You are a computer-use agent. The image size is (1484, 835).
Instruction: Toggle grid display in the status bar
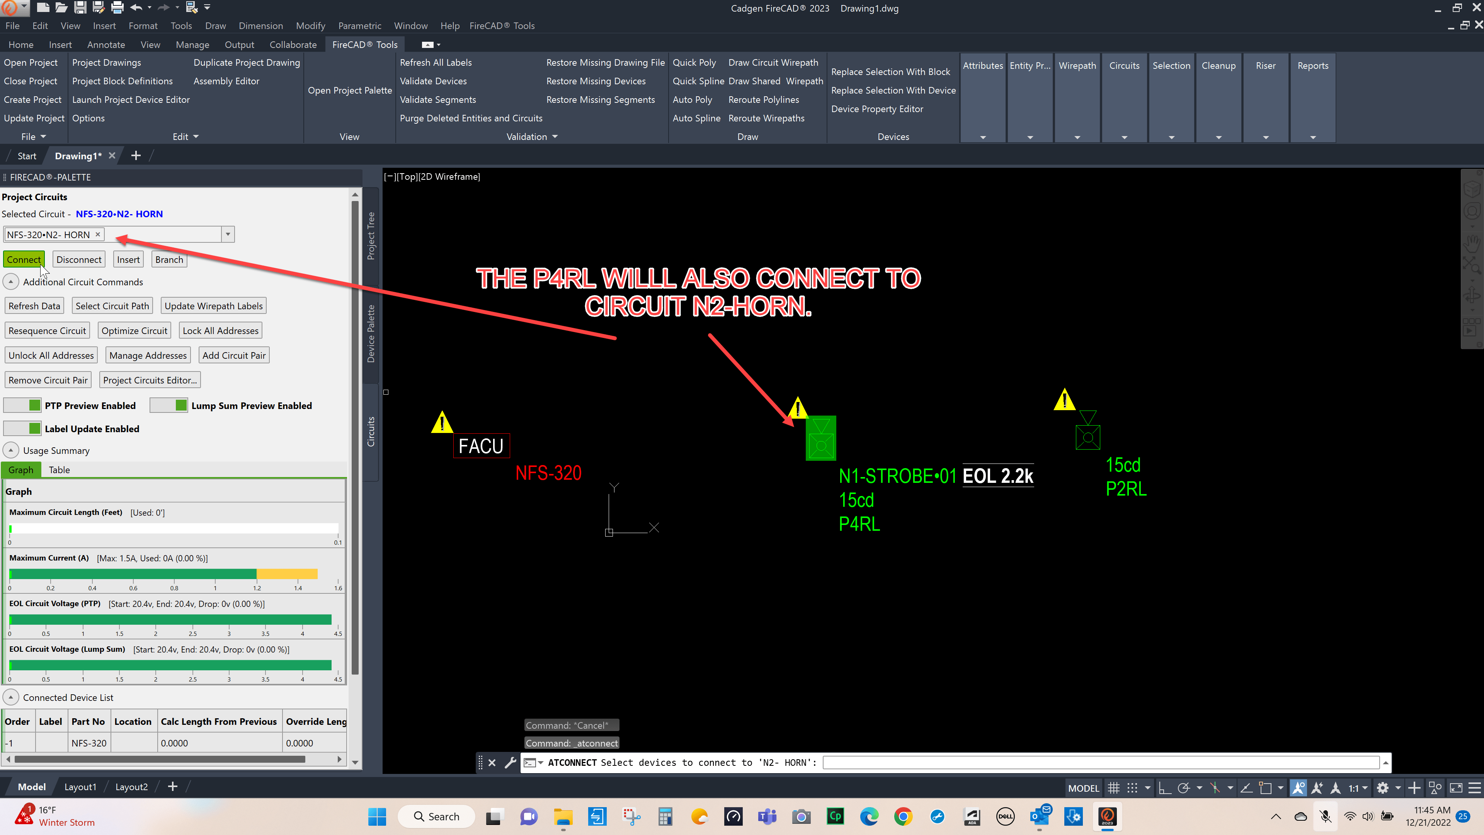pos(1113,787)
